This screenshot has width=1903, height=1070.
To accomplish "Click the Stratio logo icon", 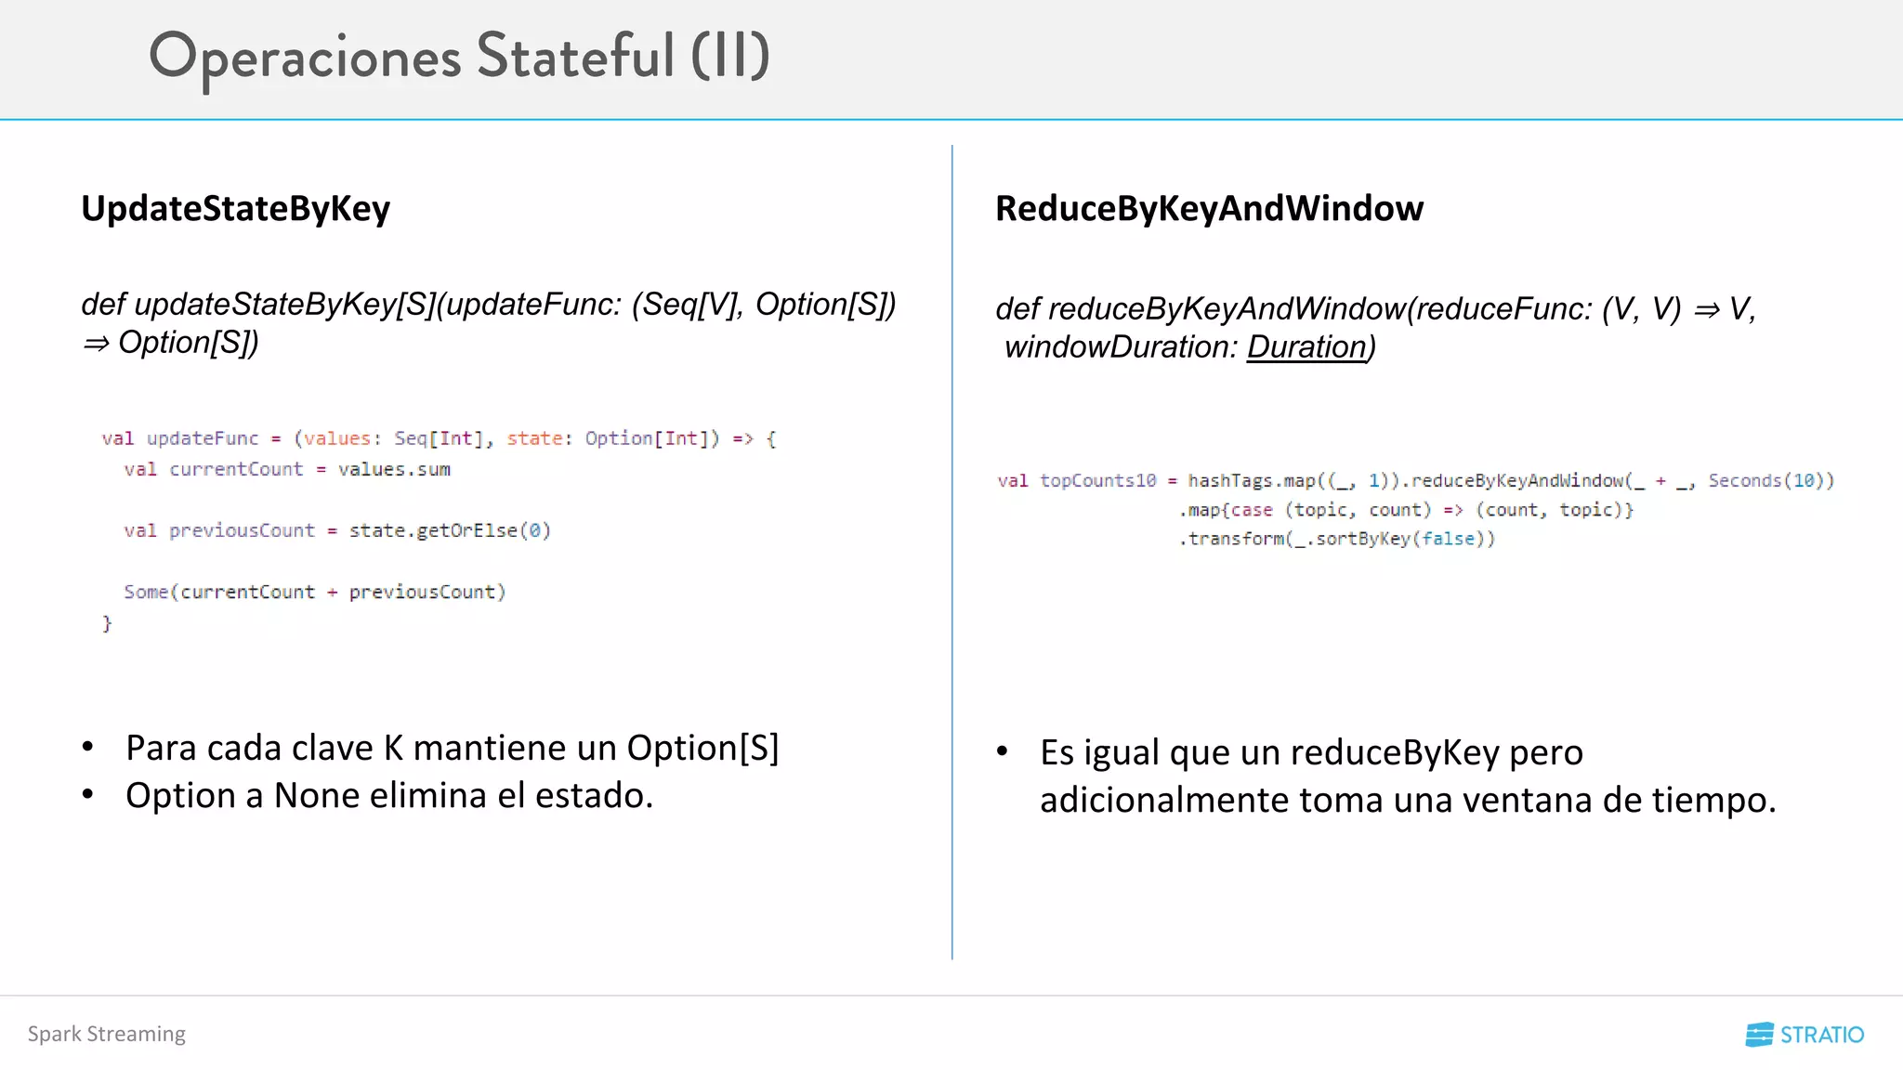I will (1759, 1035).
